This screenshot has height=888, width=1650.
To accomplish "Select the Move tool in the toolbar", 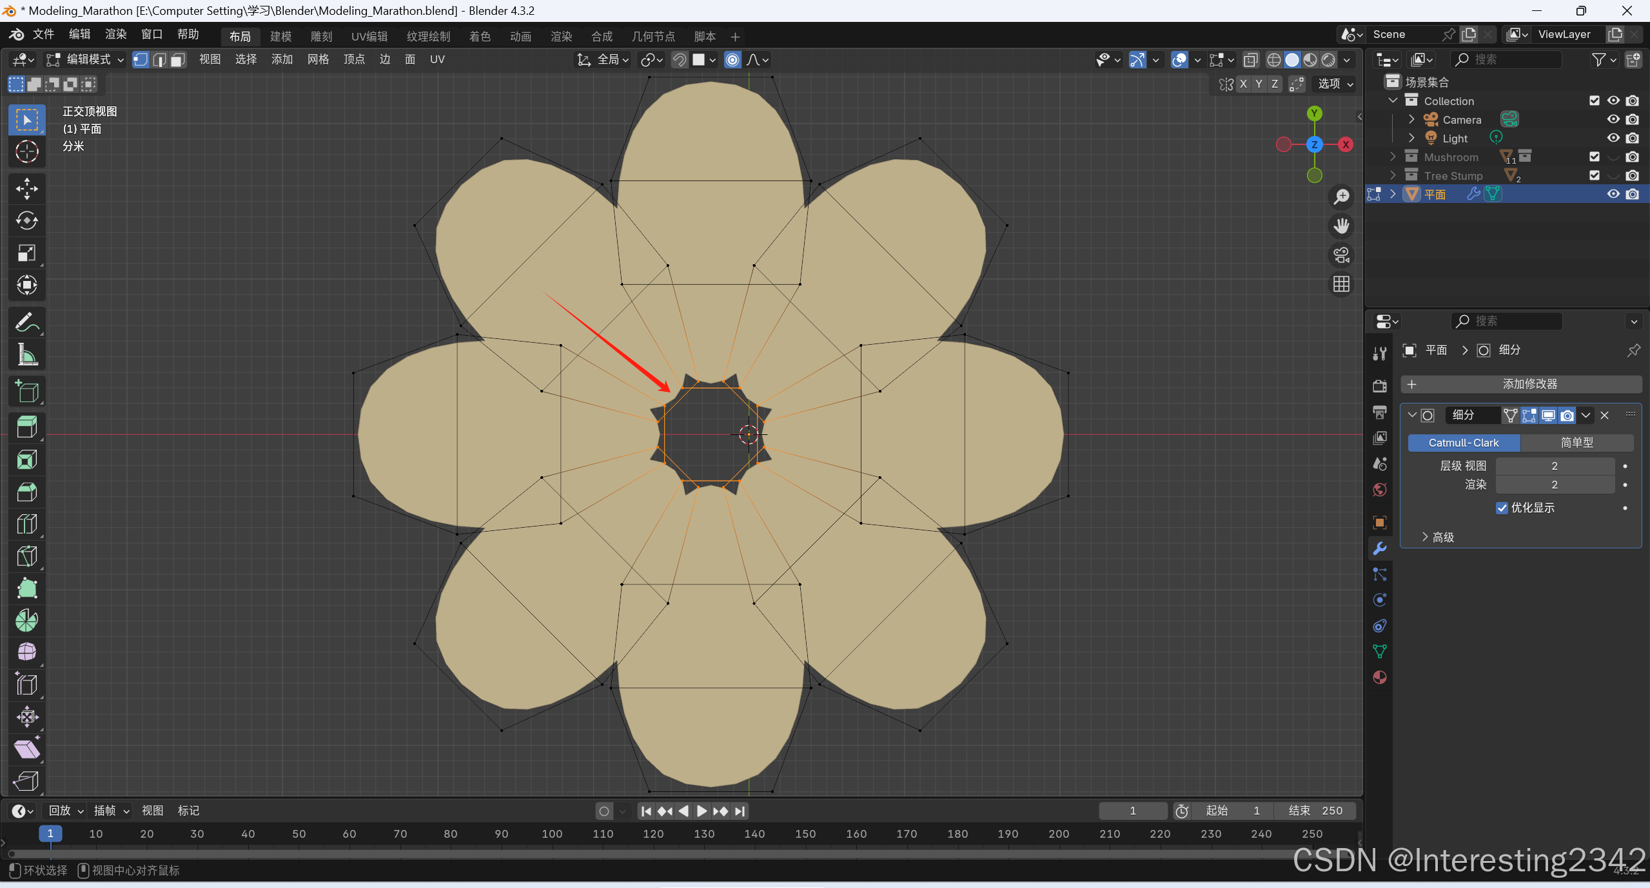I will (x=26, y=189).
